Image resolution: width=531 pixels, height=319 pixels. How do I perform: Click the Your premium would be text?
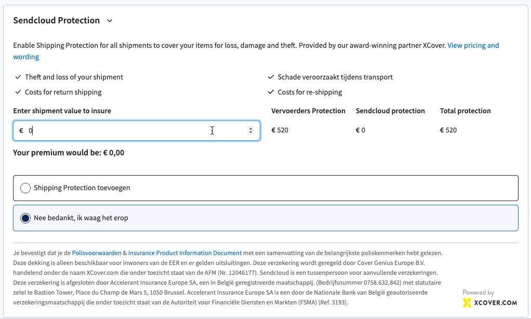[69, 153]
